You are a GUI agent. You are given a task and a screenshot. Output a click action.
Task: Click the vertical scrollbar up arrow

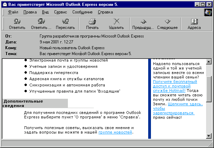click(209, 62)
